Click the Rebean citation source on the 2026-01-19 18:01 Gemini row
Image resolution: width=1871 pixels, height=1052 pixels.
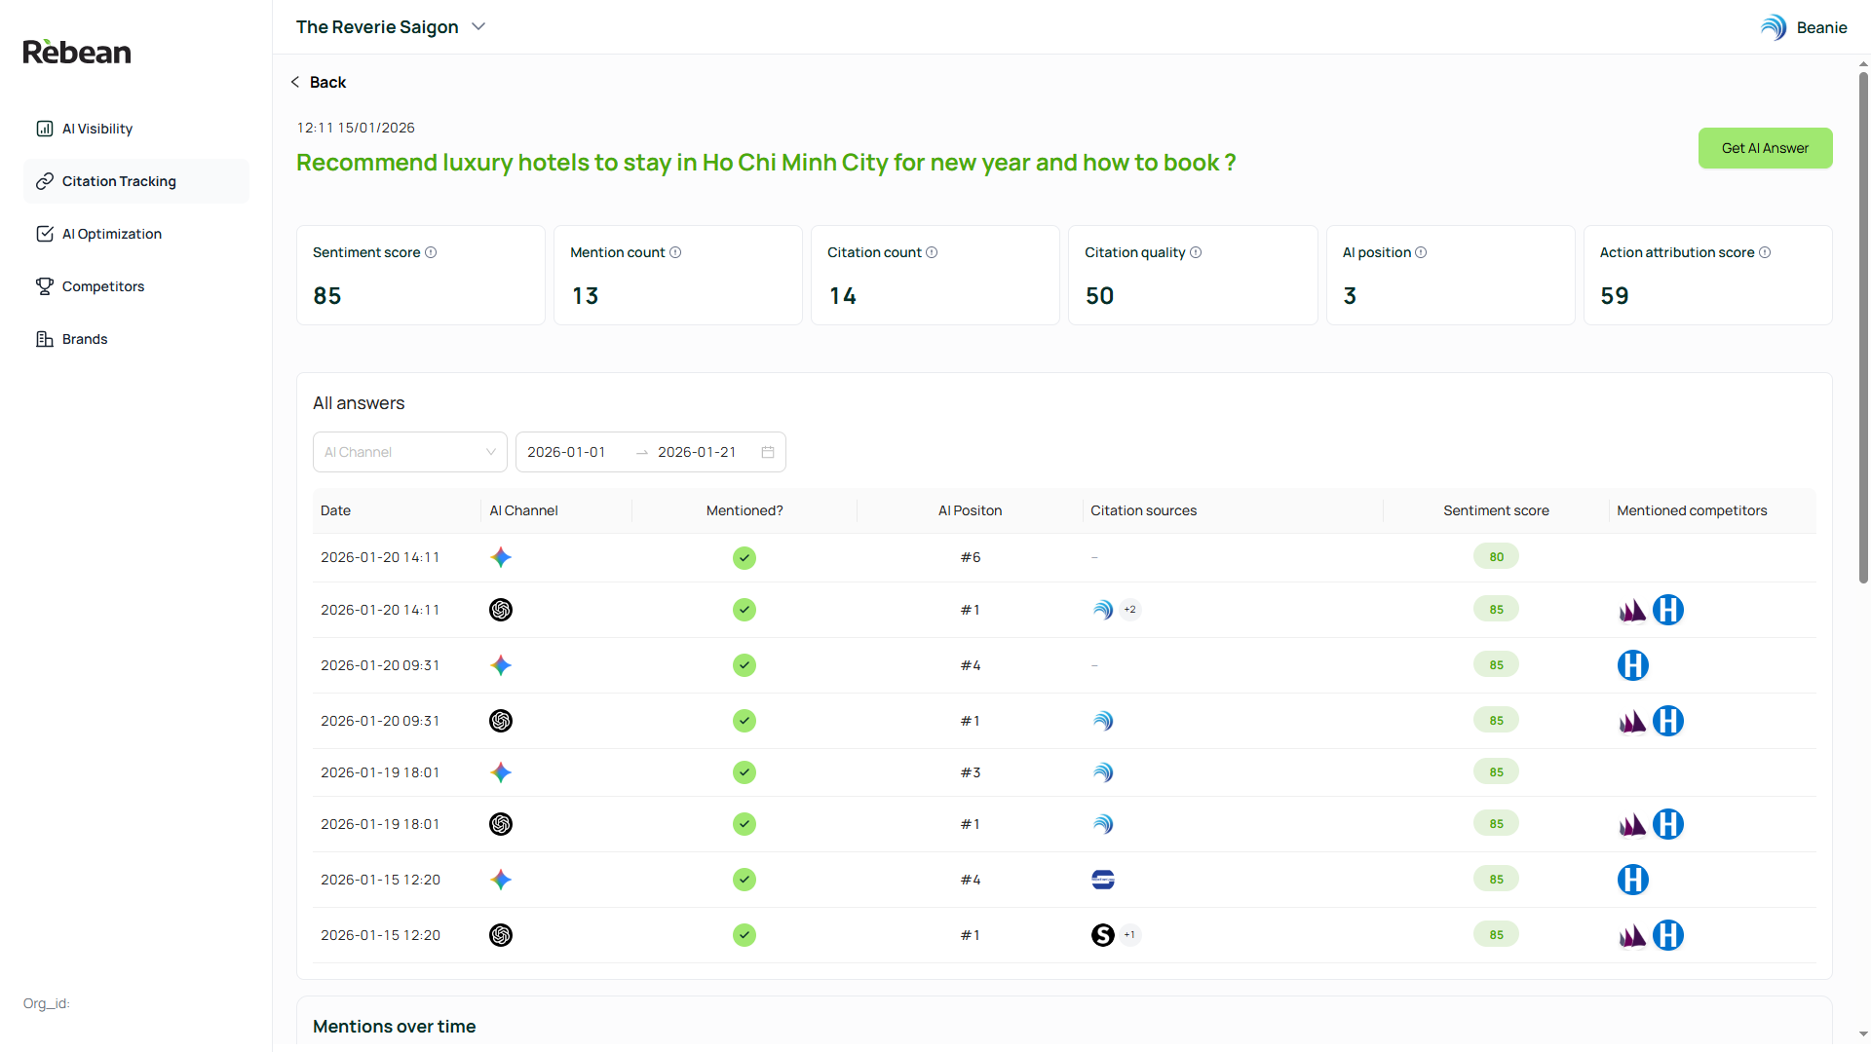coord(1102,772)
